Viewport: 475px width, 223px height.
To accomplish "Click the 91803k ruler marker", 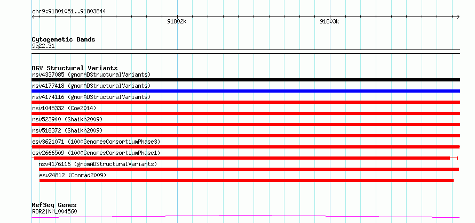I will coord(329,22).
